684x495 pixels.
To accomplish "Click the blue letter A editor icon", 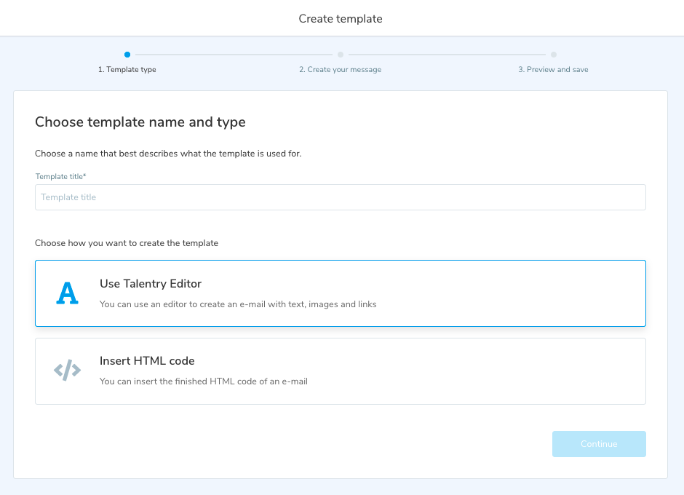I will 67,293.
